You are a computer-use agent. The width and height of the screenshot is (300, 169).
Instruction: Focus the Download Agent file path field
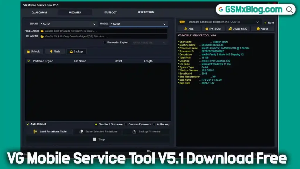103,36
